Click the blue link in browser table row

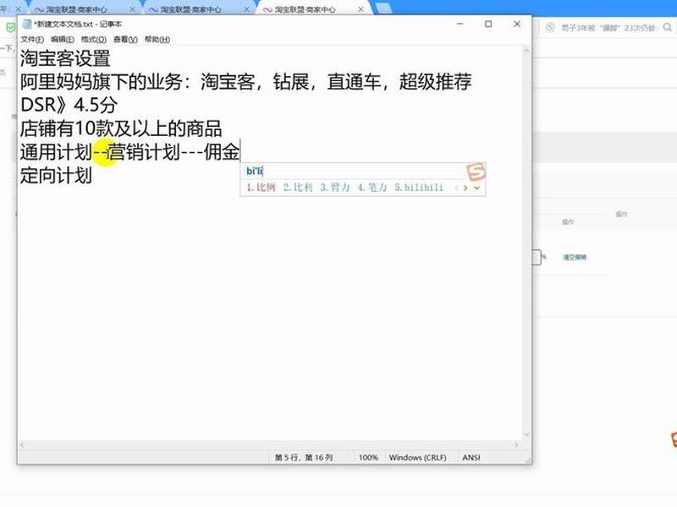[x=575, y=258]
